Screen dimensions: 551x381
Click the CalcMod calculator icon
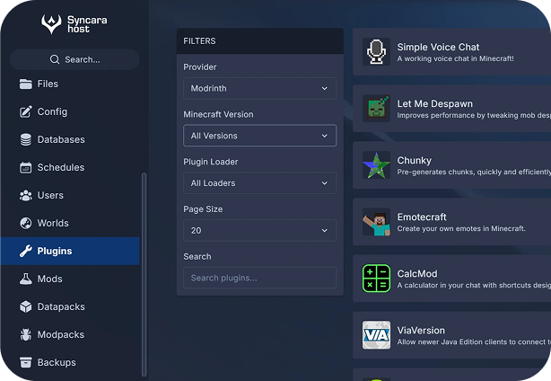[x=376, y=279]
